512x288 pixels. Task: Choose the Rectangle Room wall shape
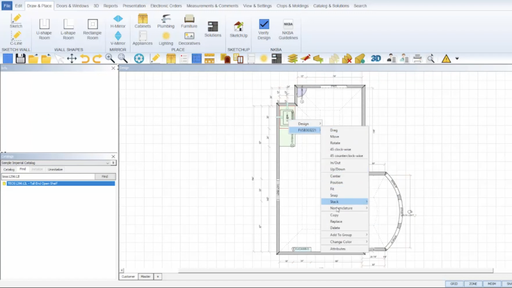92,29
